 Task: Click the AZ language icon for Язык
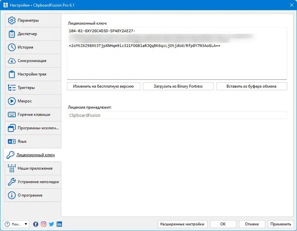12,141
